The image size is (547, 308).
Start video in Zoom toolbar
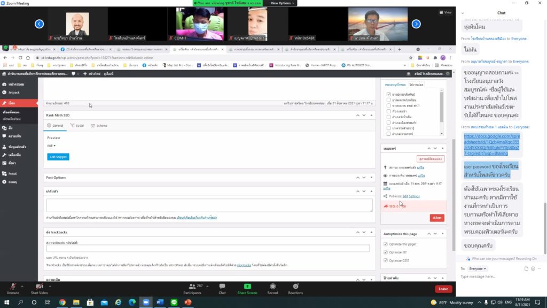(x=39, y=289)
